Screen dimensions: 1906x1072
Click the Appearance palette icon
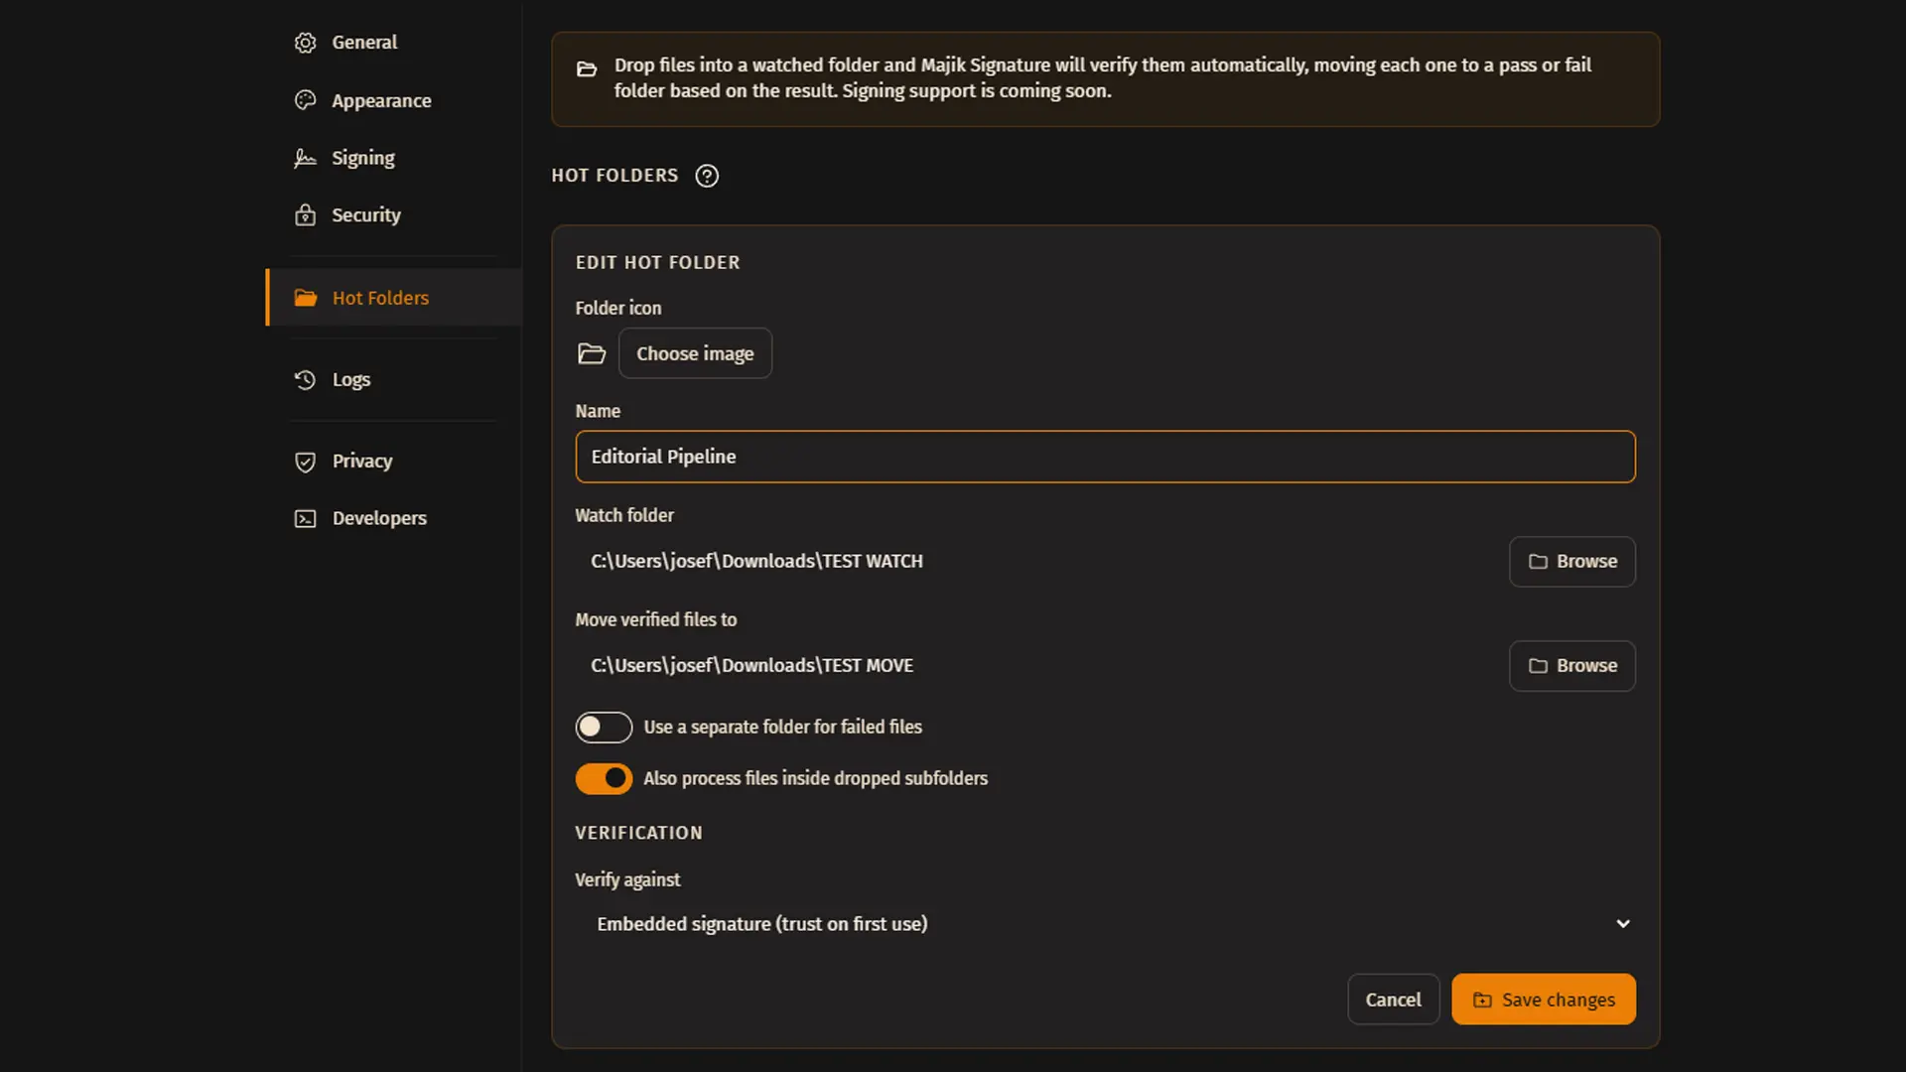click(x=305, y=100)
